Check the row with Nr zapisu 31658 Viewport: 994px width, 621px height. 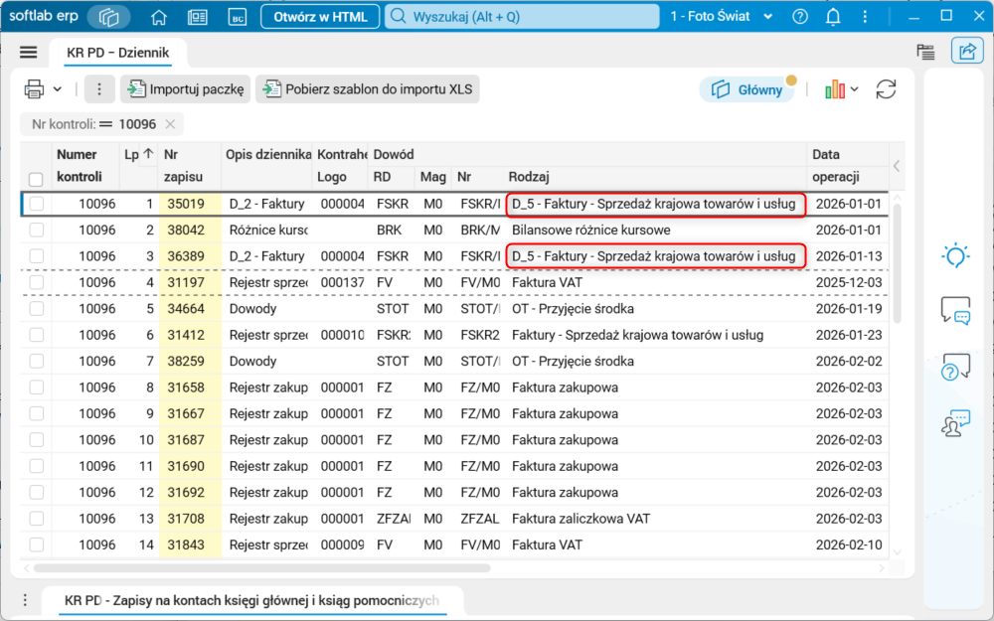tap(36, 388)
